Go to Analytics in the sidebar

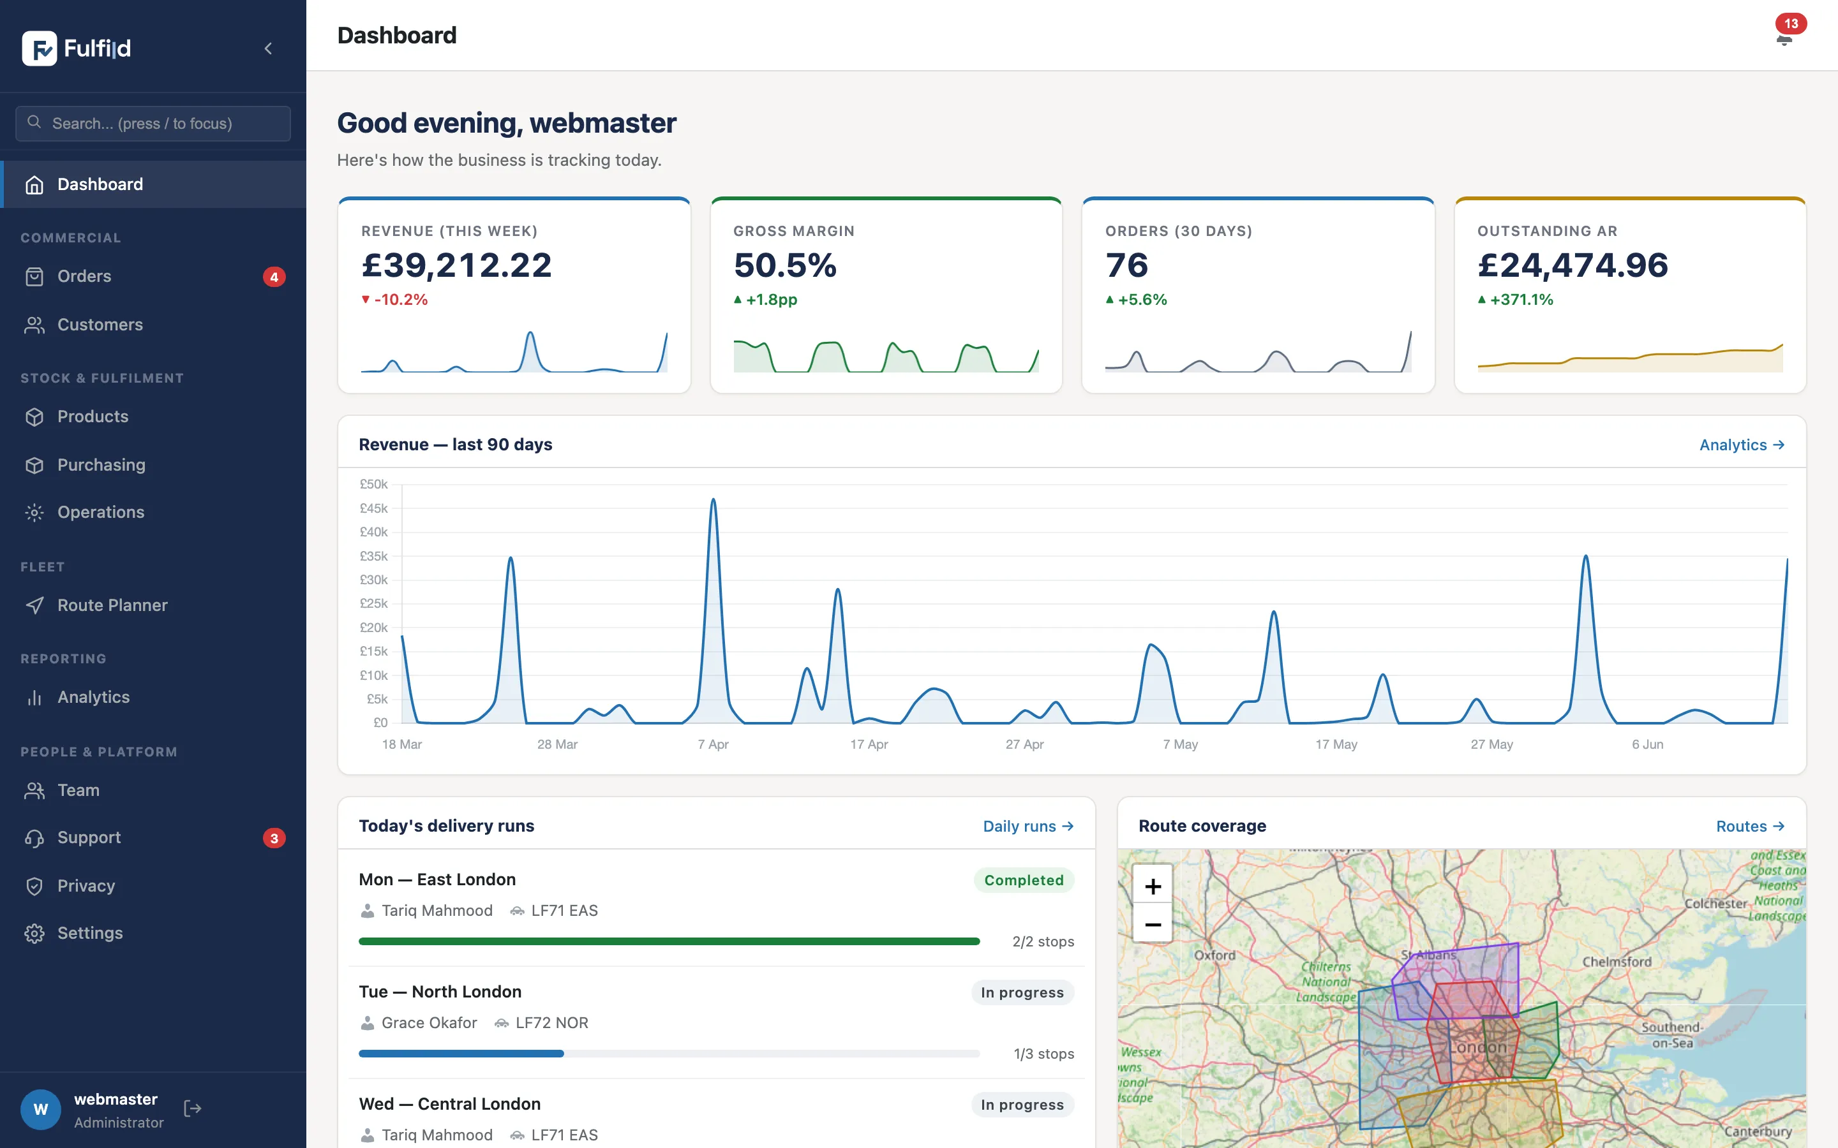tap(153, 697)
